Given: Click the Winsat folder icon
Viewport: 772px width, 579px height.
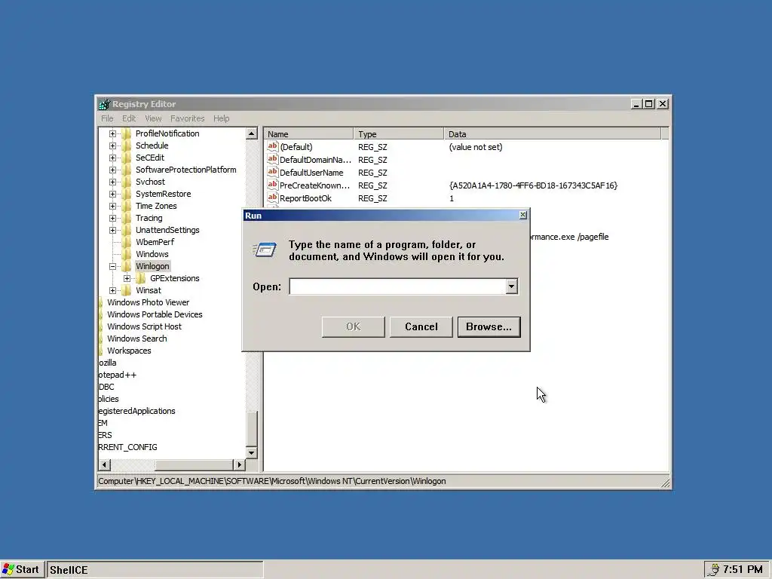Looking at the screenshot, I should pos(127,290).
